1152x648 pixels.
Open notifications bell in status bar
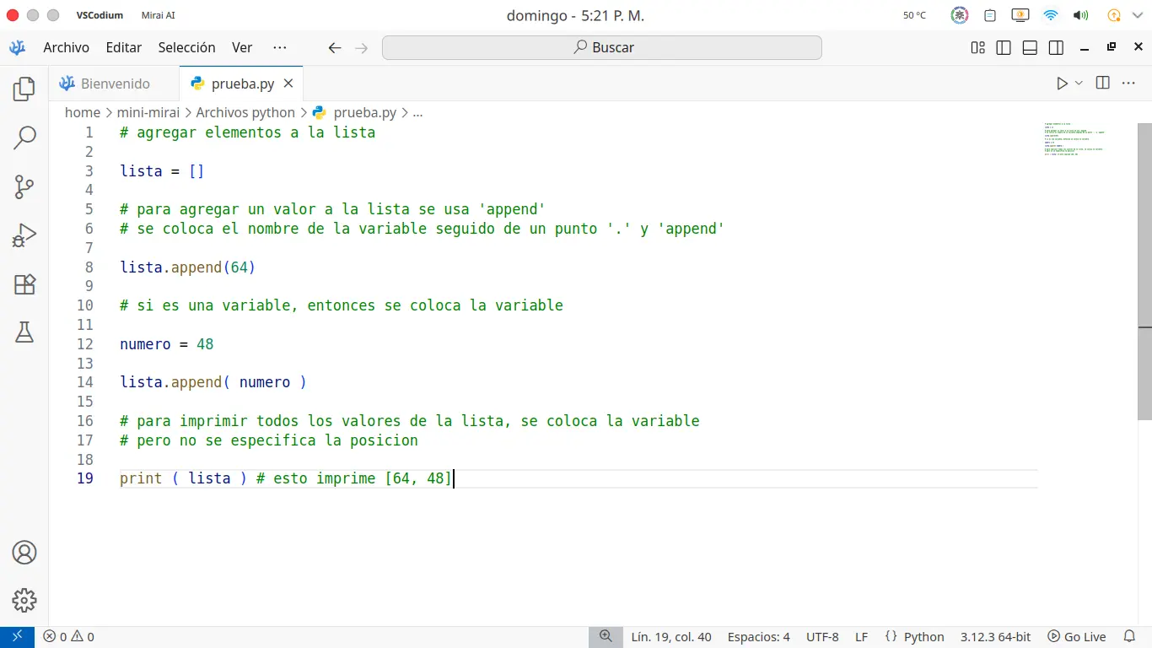(1130, 637)
